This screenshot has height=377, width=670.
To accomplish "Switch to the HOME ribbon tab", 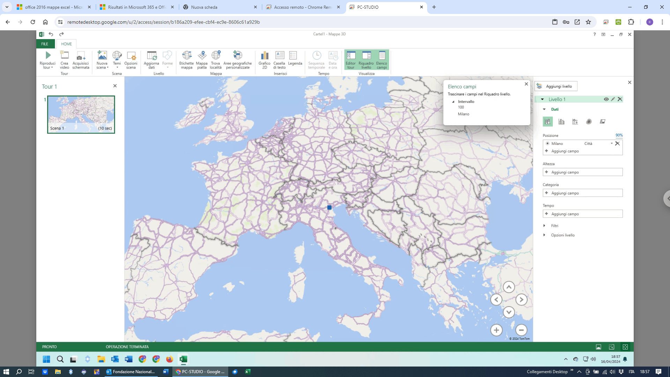I will click(66, 44).
